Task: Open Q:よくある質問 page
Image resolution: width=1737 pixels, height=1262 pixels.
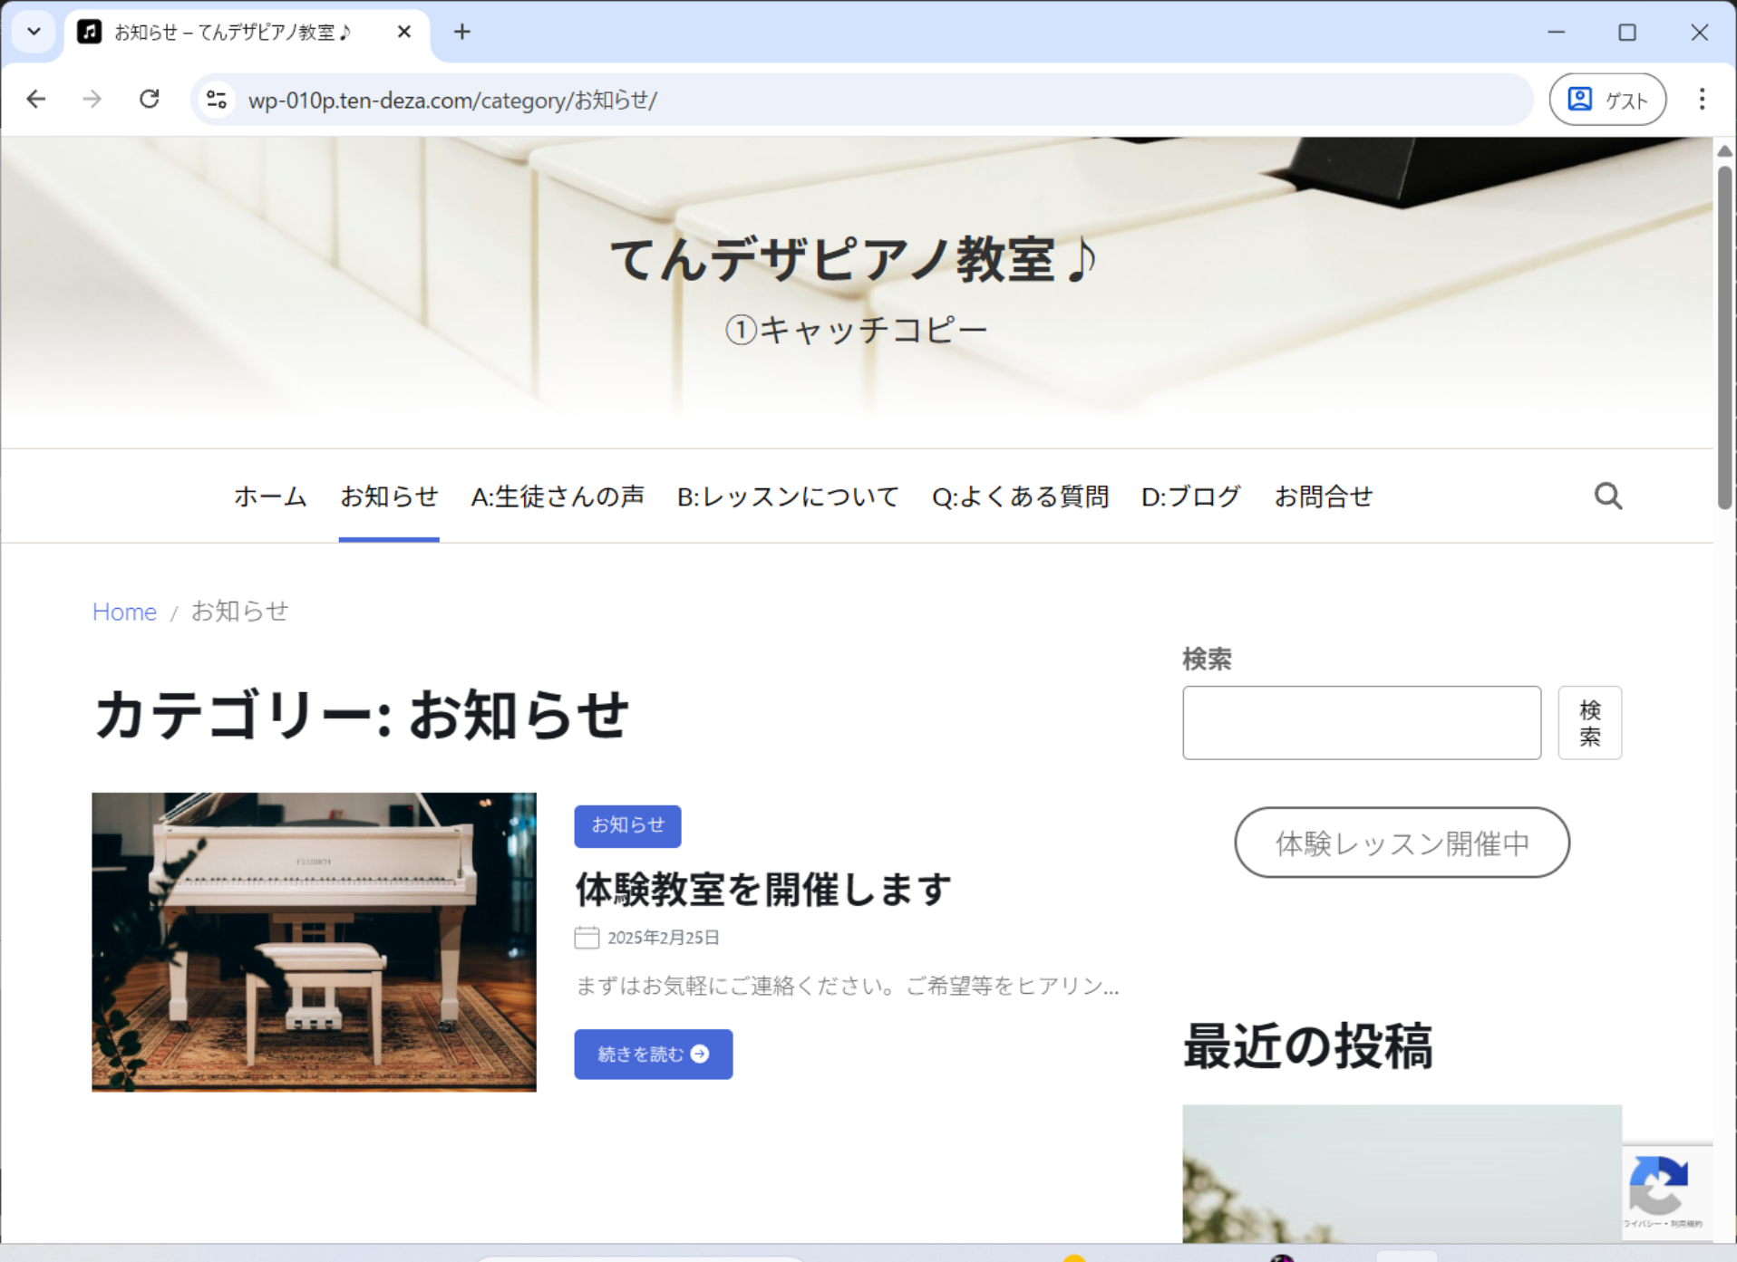Action: coord(1020,496)
